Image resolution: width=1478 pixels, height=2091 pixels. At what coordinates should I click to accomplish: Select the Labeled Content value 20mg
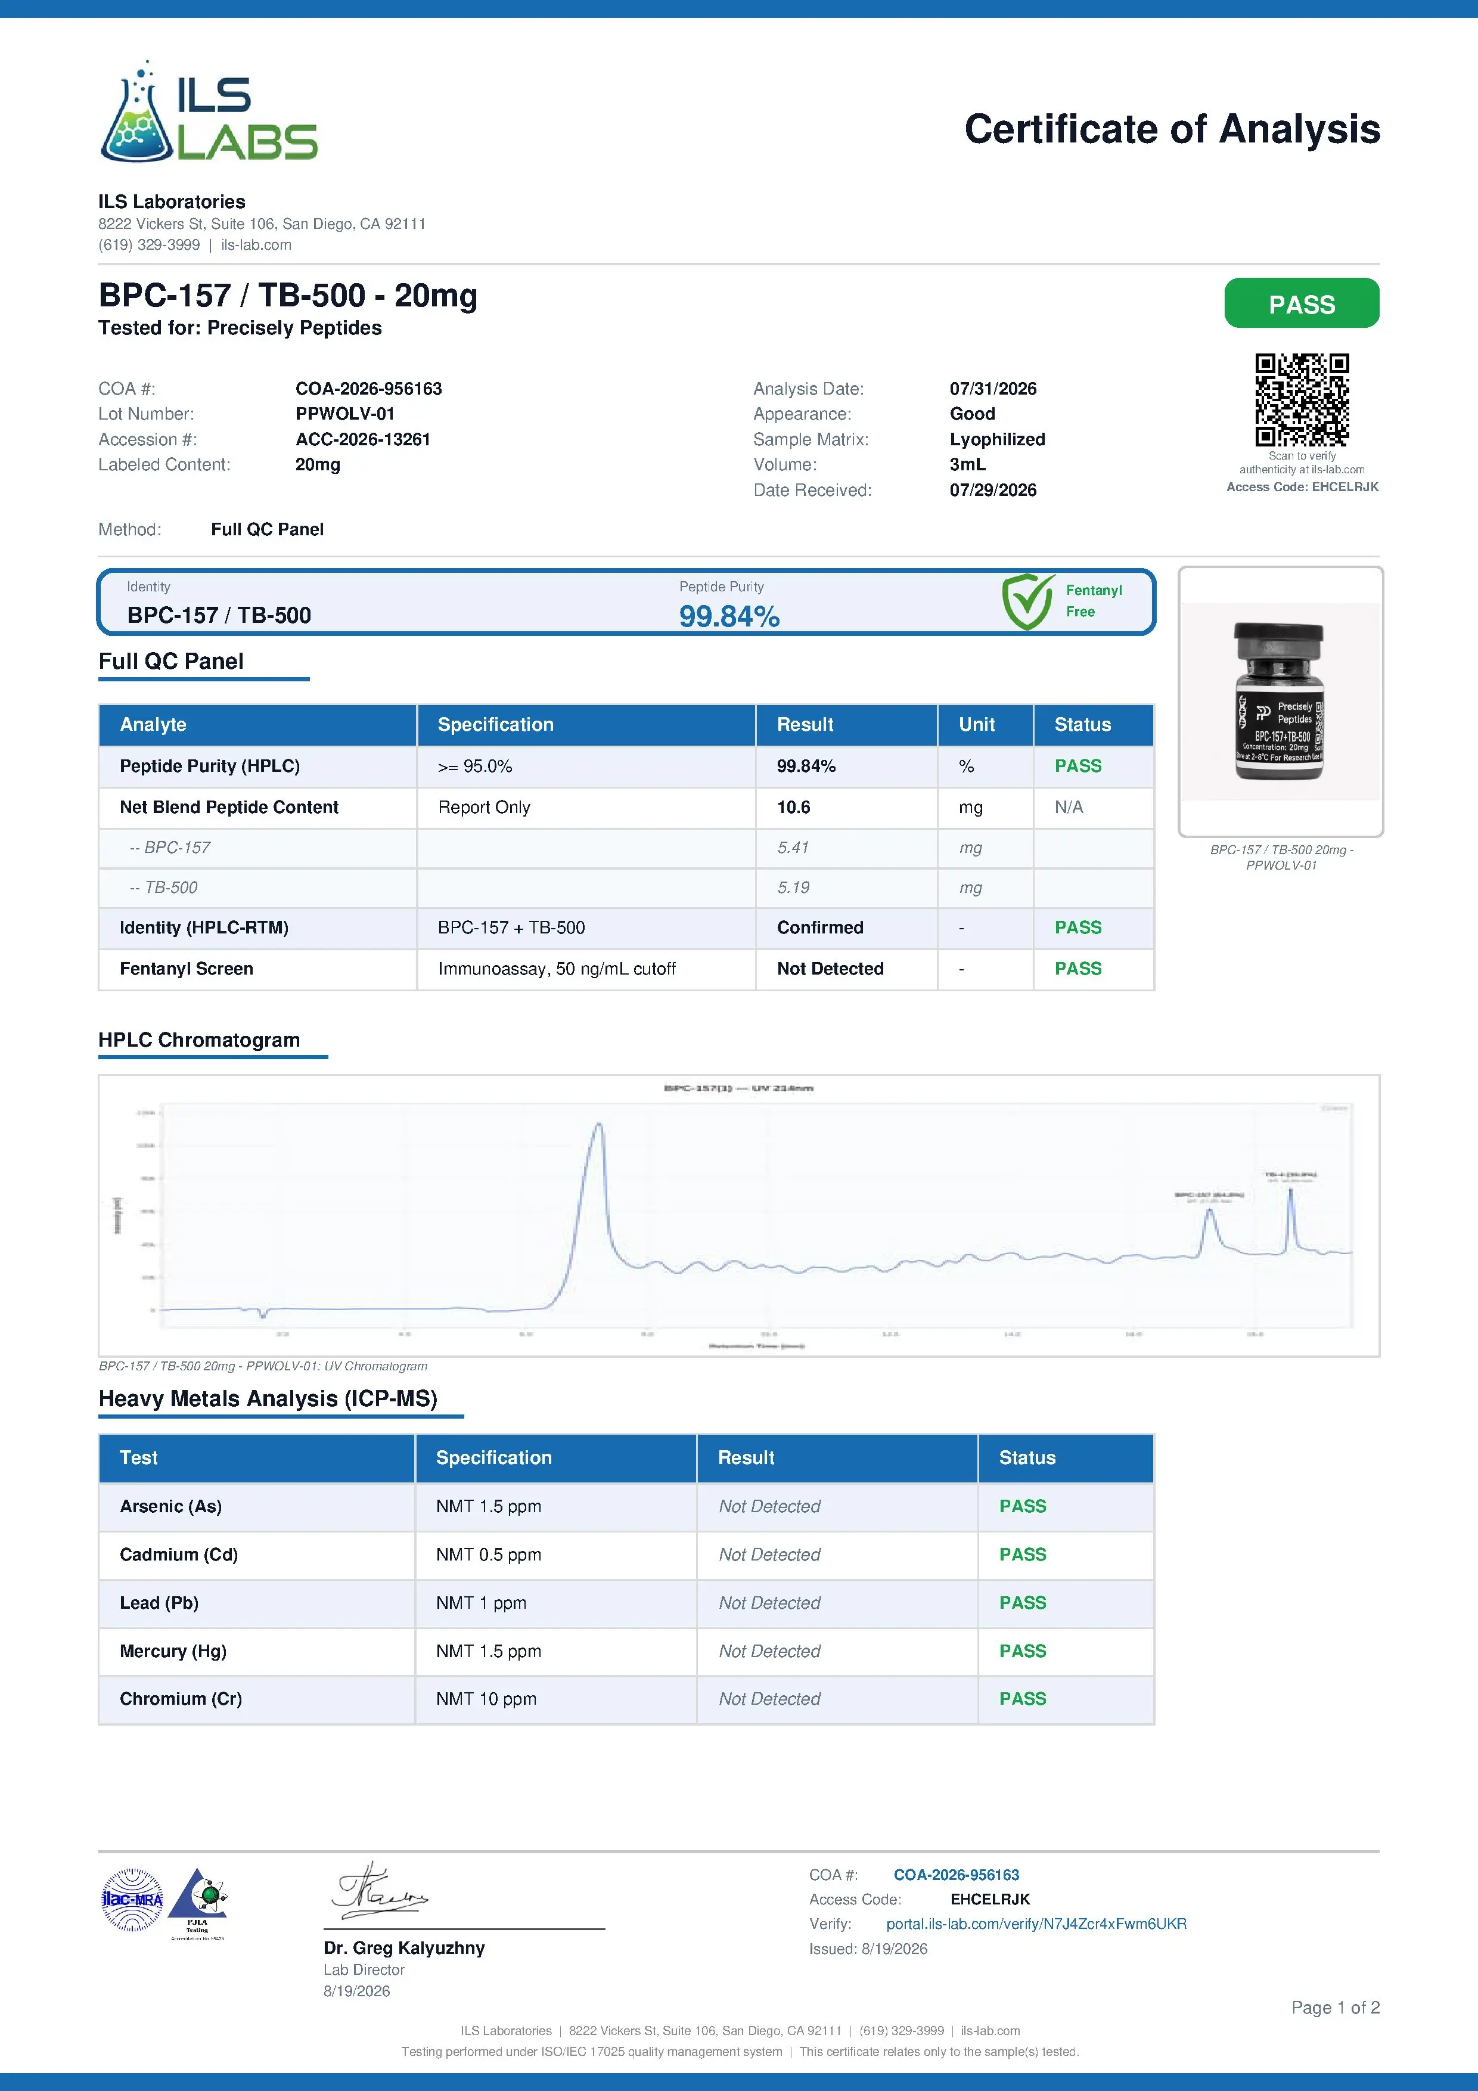coord(318,464)
